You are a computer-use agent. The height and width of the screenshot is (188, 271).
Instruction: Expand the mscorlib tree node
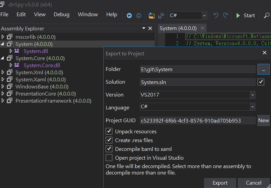[x=3, y=37]
